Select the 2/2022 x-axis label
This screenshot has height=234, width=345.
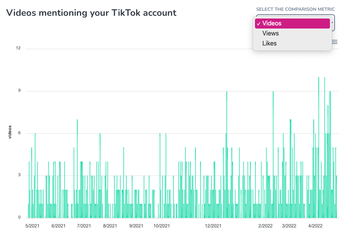pyautogui.click(x=265, y=226)
